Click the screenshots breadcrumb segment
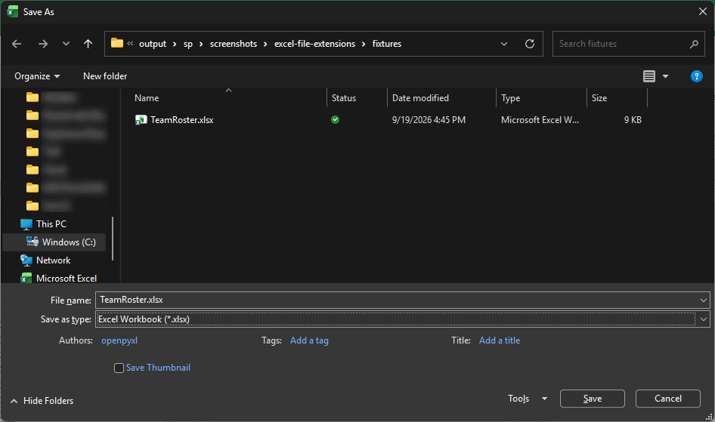Screen dimensions: 715x422 [x=234, y=44]
